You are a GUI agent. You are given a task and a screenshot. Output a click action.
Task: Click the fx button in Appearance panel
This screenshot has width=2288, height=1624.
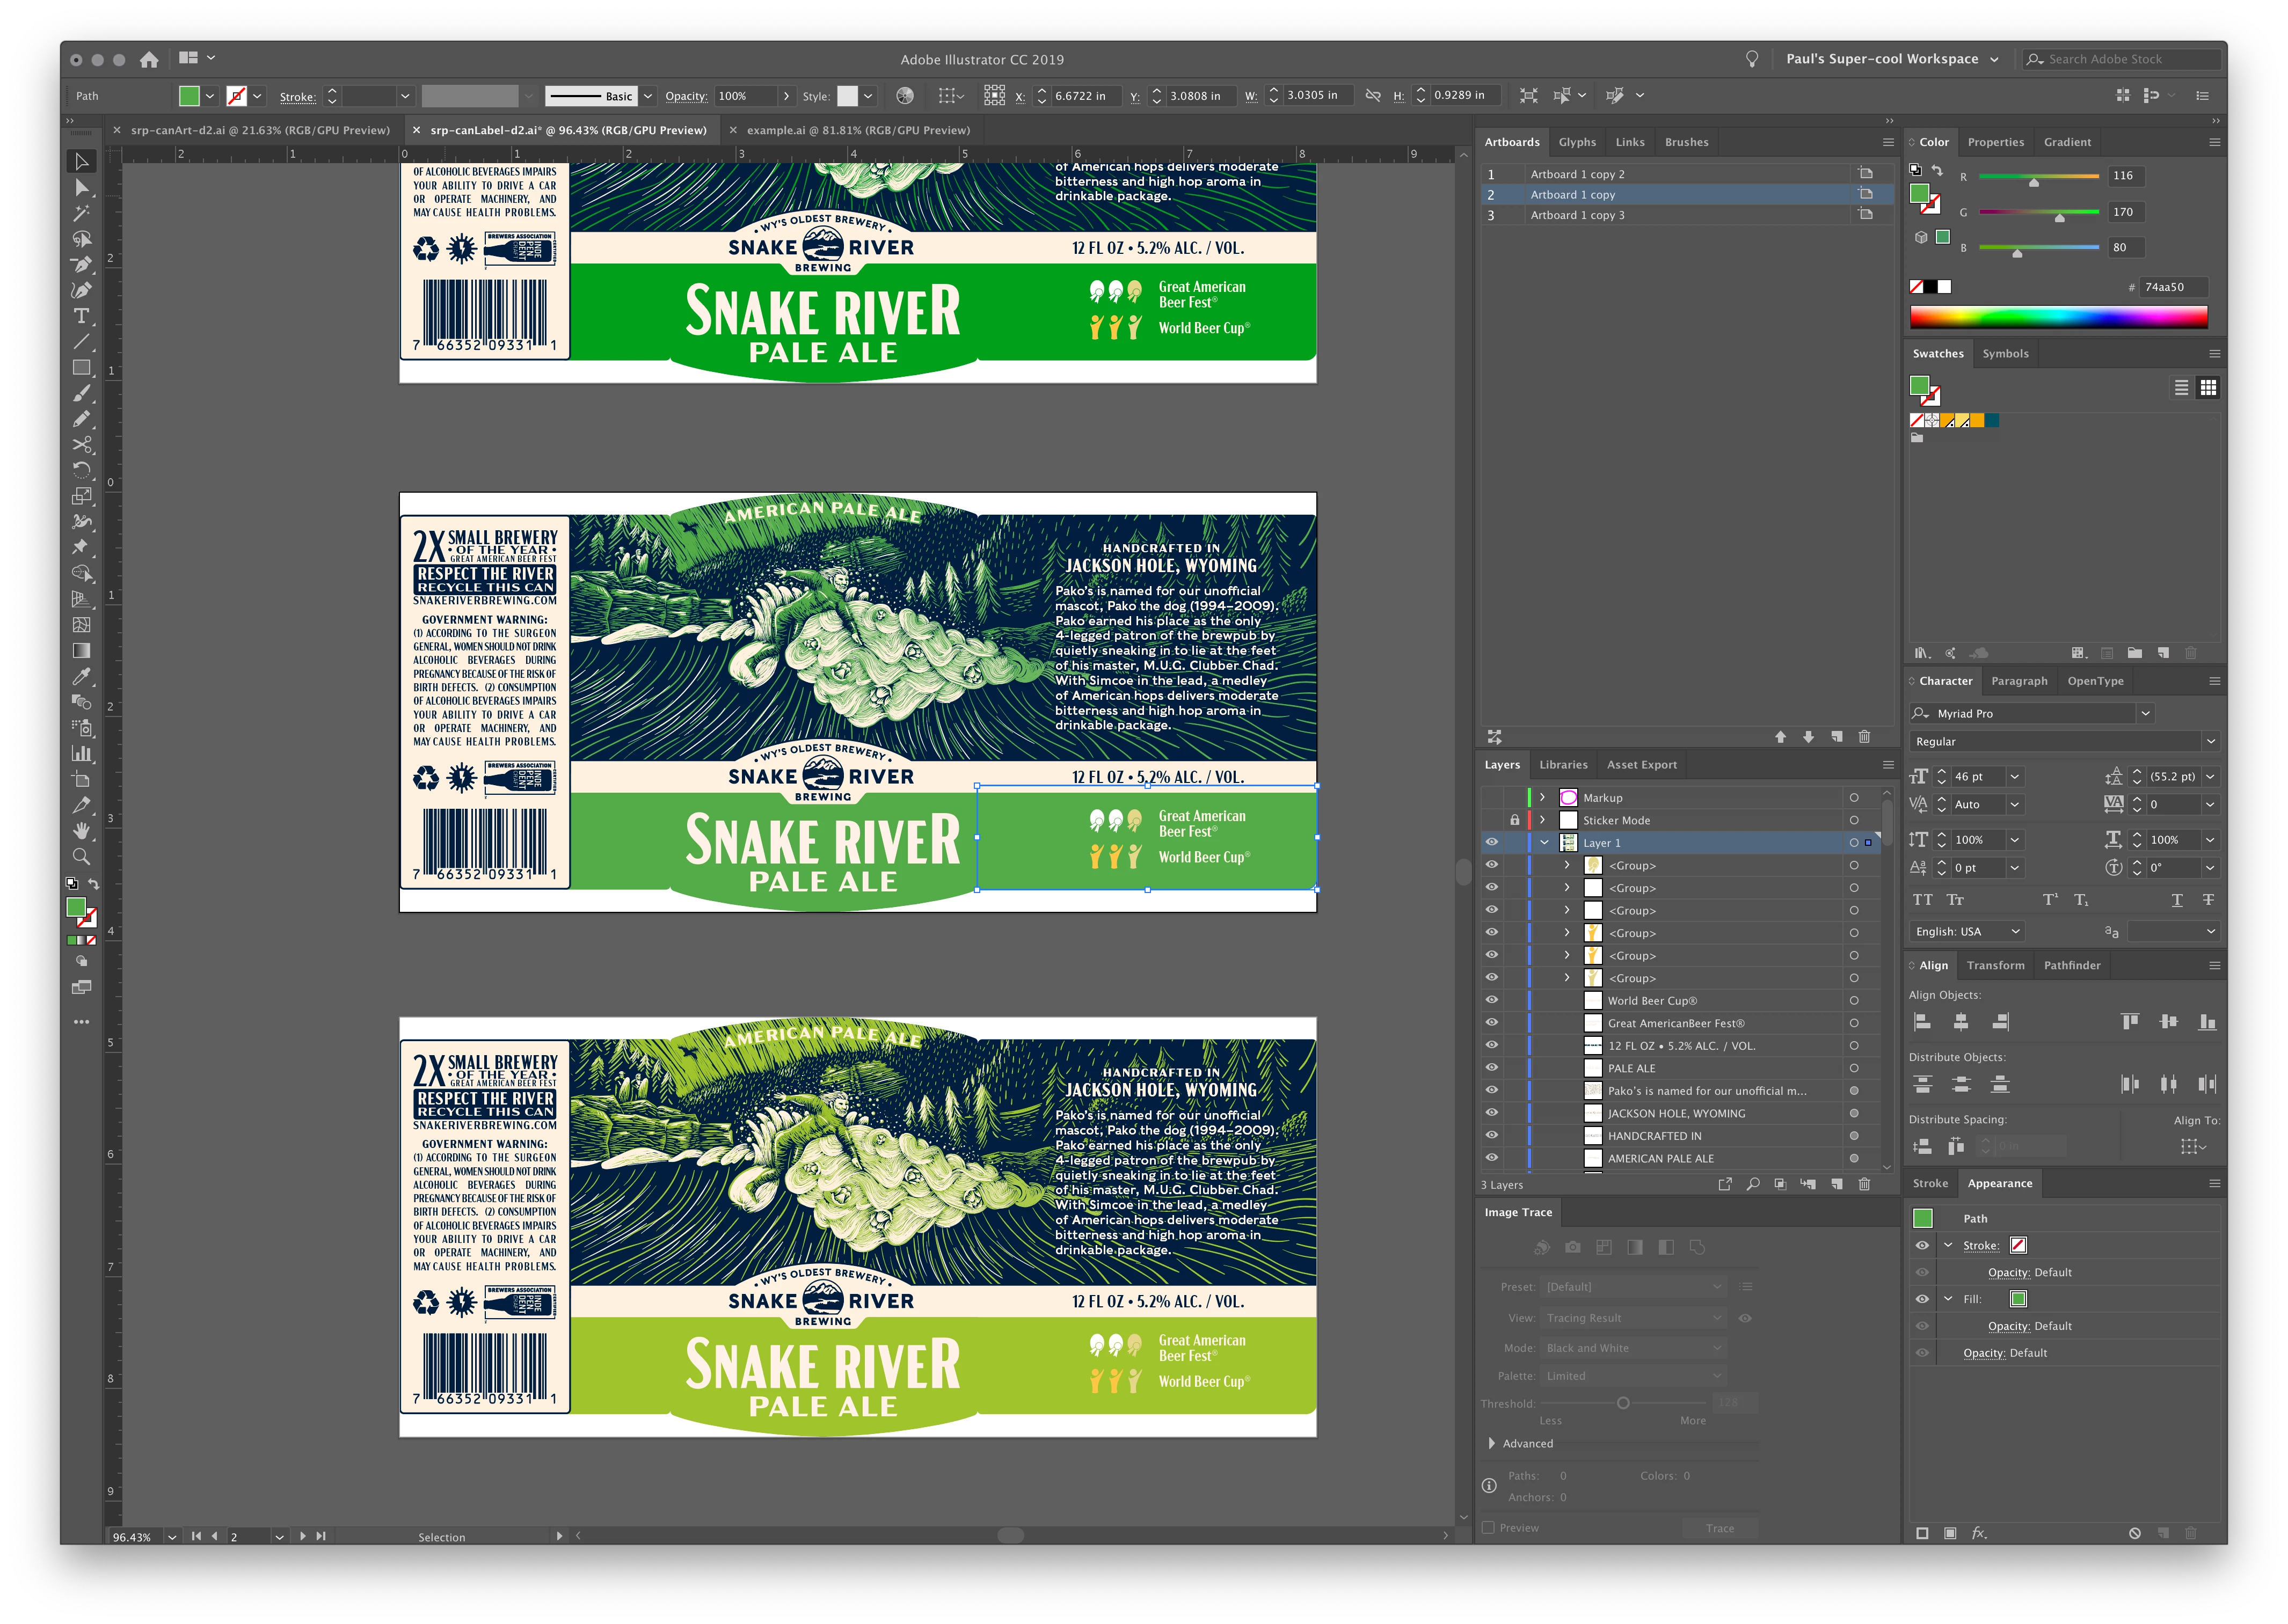coord(1979,1533)
